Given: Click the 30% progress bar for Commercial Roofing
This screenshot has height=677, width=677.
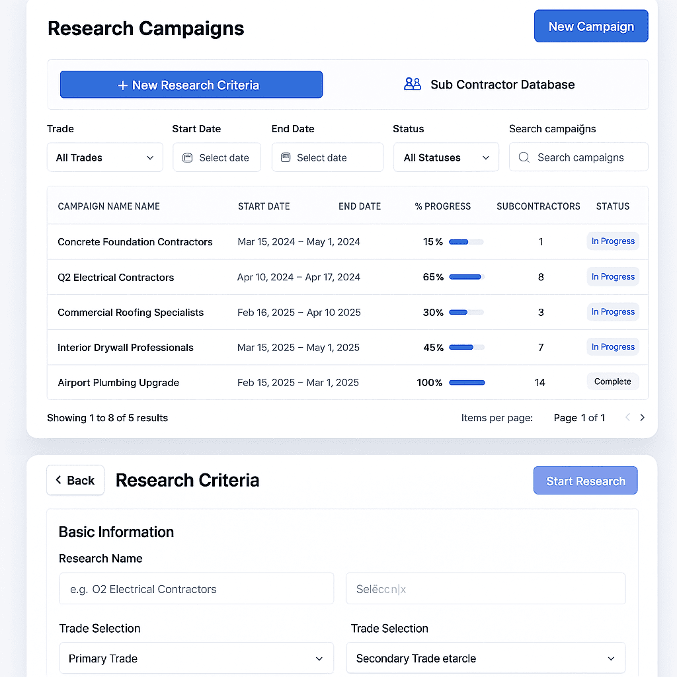Looking at the screenshot, I should 466,312.
